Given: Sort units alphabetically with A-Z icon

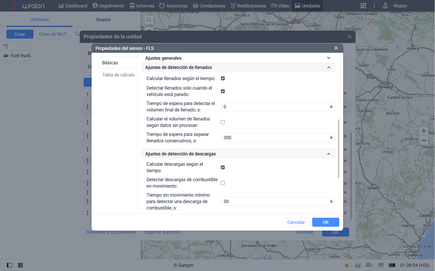Looking at the screenshot, I should [5, 46].
